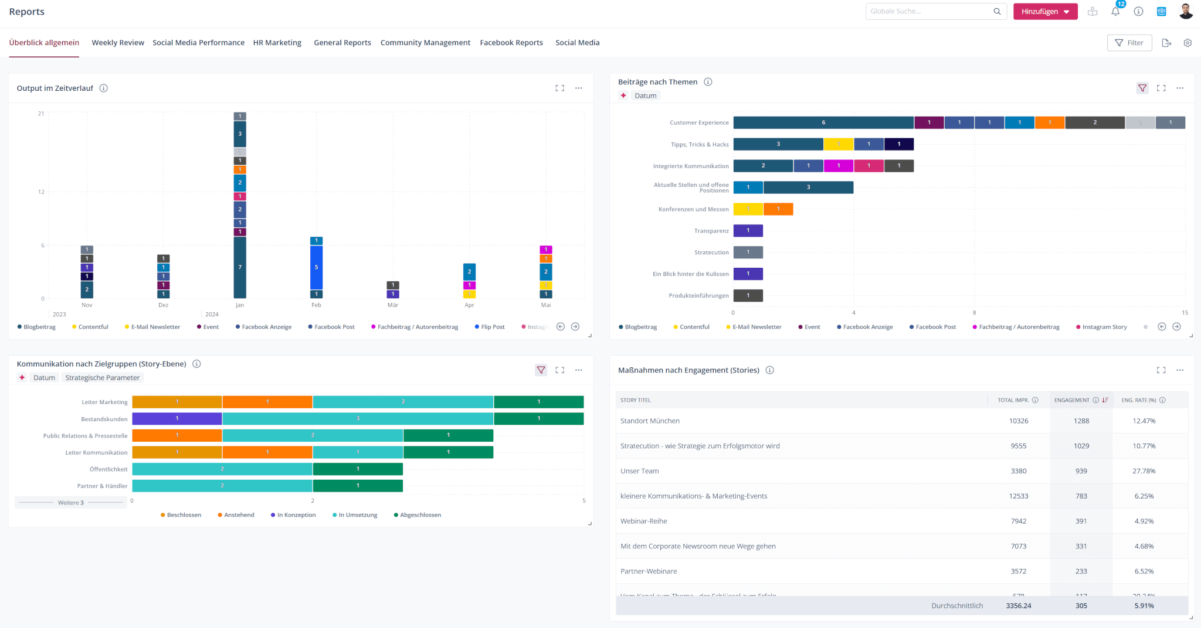1201x628 pixels.
Task: Open the Intercom messenger icon
Action: pos(1162,11)
